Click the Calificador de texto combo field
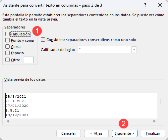 tap(107, 50)
